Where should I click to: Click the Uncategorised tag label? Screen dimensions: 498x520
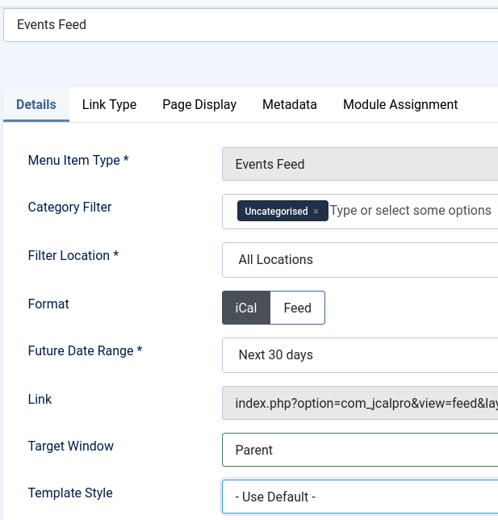point(276,212)
